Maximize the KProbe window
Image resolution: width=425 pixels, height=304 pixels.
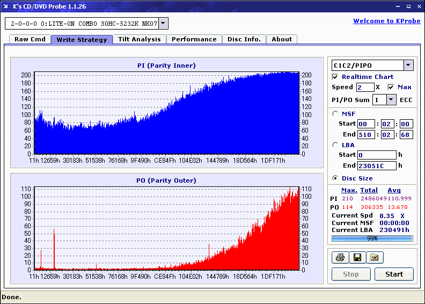click(408, 6)
